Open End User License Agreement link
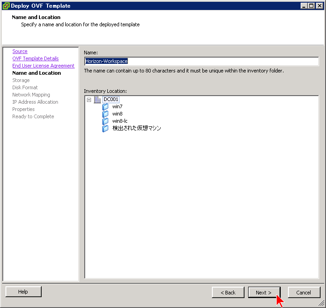326x308 pixels. 43,66
